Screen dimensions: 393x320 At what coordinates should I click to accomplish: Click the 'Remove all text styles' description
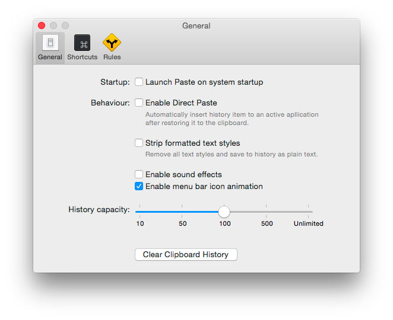pos(232,154)
